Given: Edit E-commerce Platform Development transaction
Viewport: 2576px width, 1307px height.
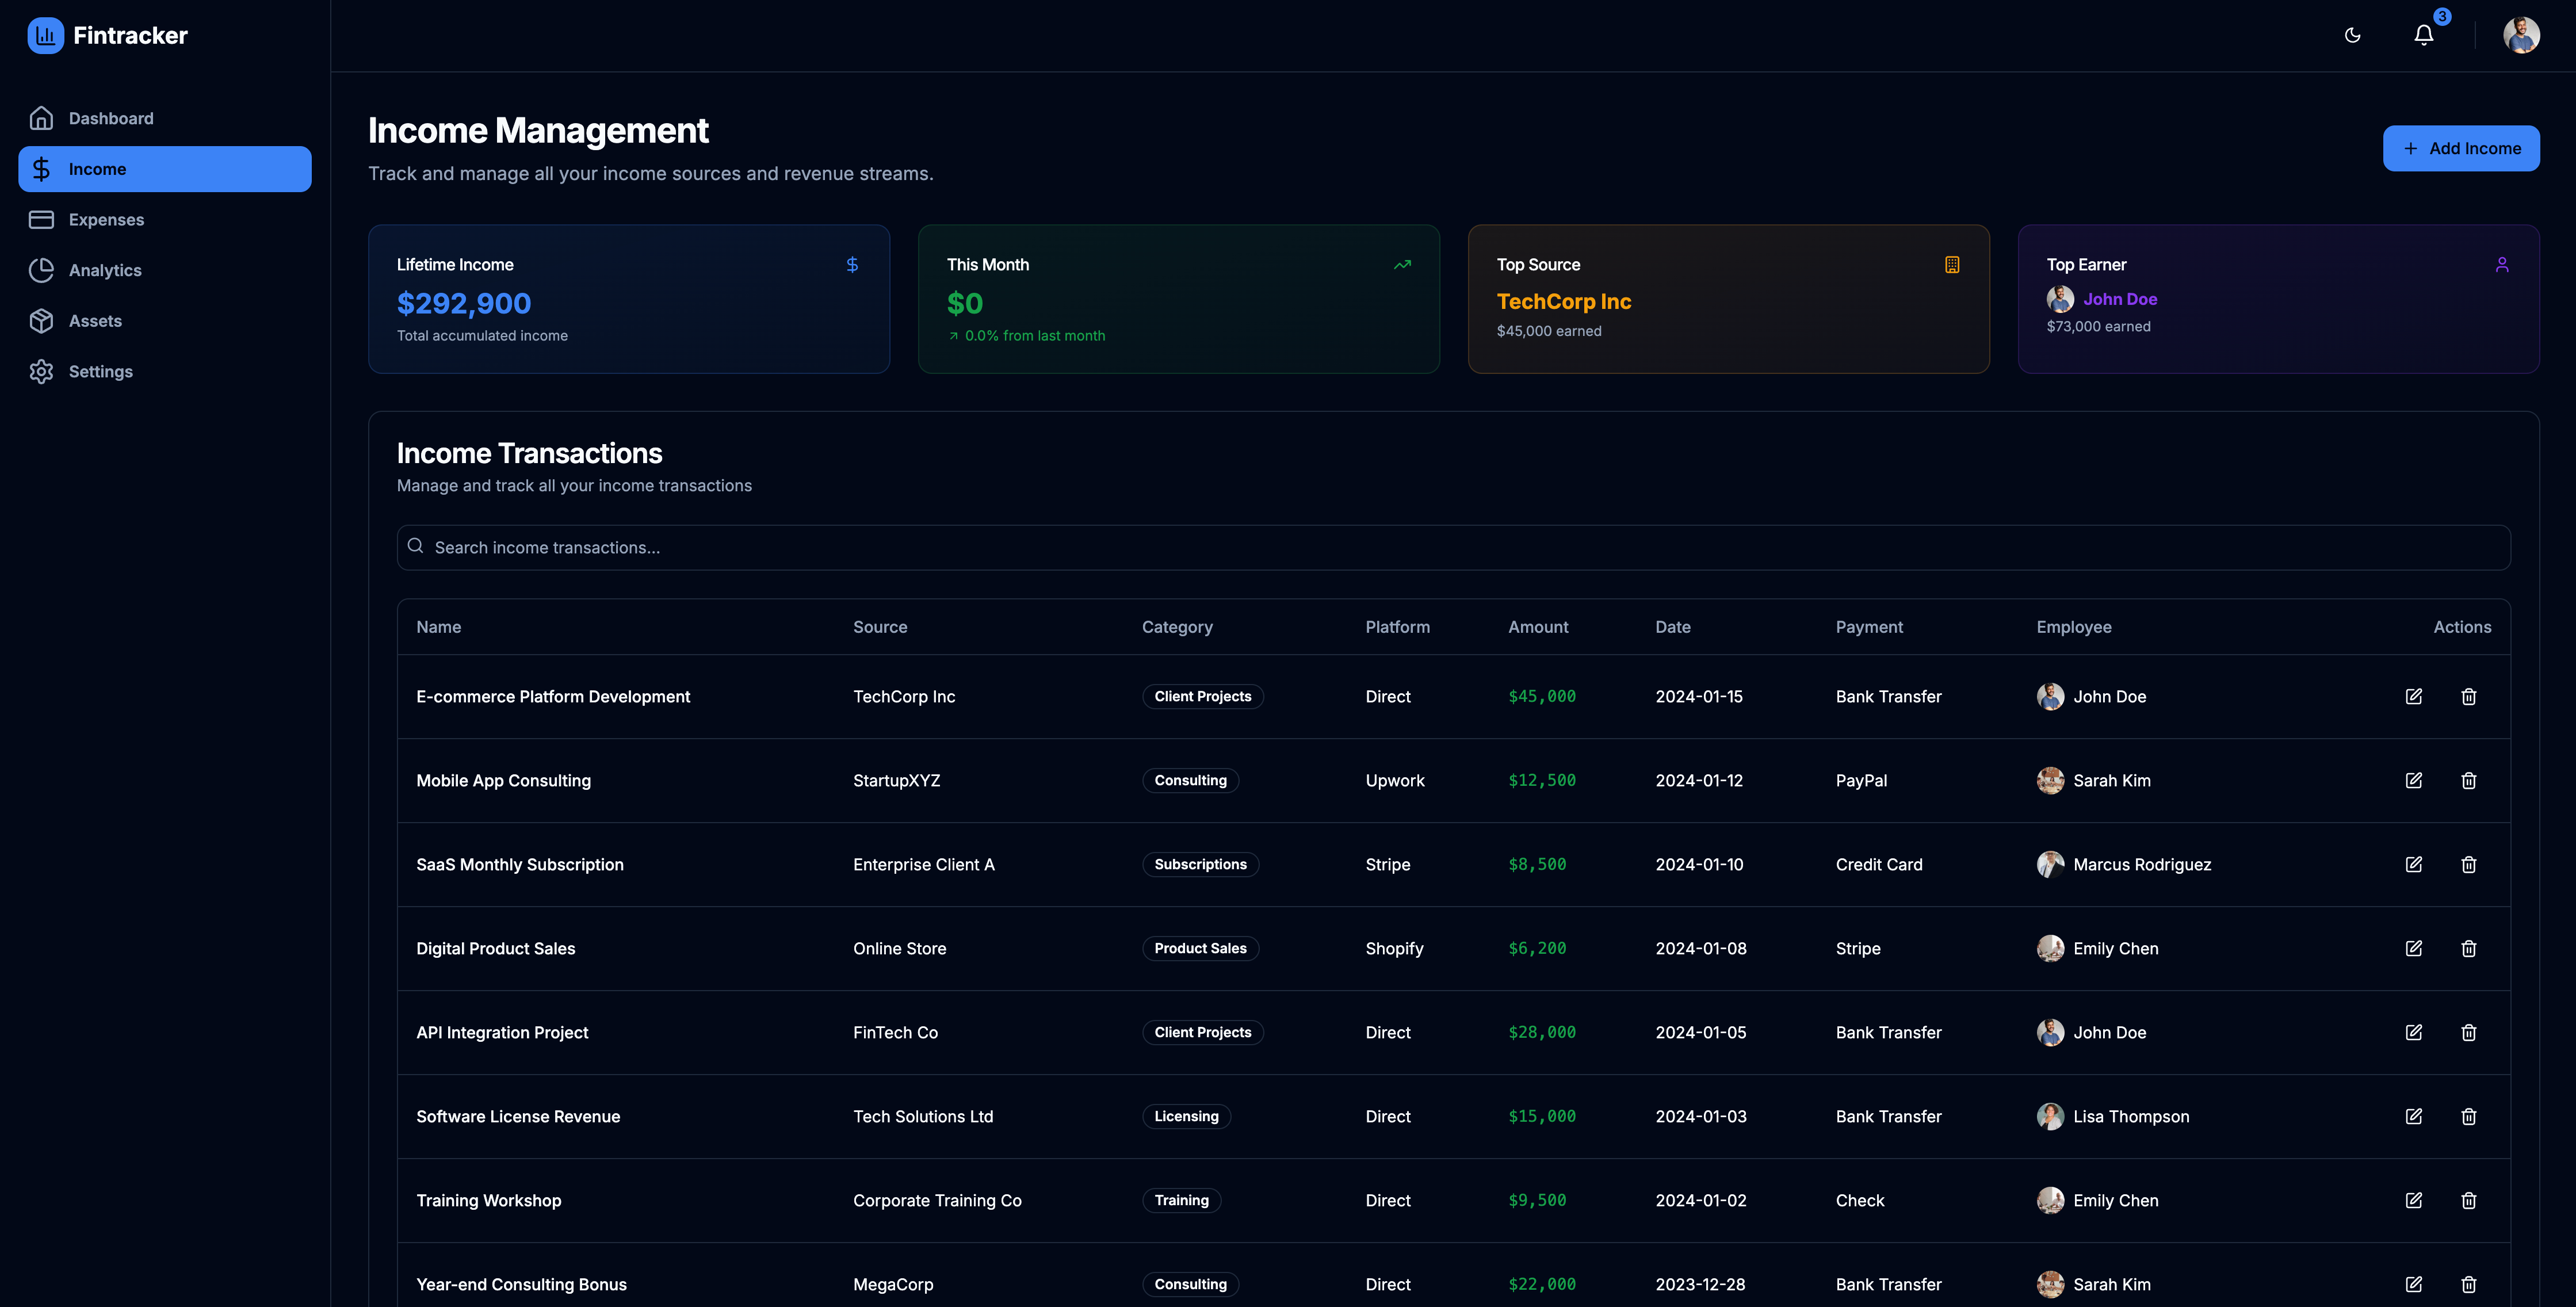Looking at the screenshot, I should pyautogui.click(x=2413, y=696).
